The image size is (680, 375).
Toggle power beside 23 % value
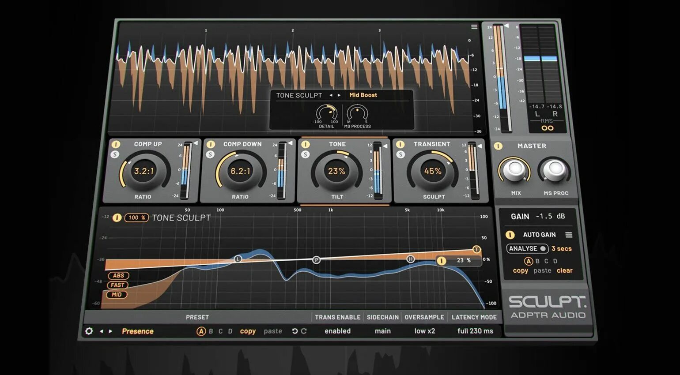442,261
